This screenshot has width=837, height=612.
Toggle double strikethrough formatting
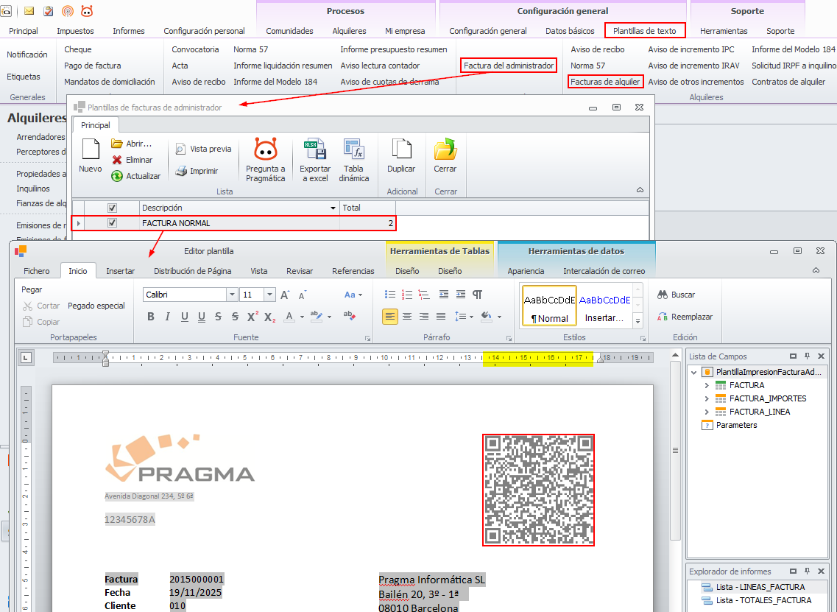(x=236, y=317)
